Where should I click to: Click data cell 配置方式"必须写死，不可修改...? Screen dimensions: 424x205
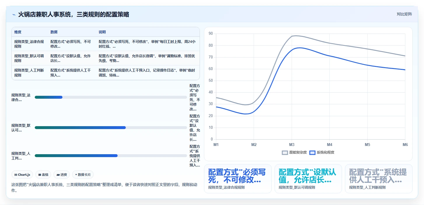coord(71,44)
